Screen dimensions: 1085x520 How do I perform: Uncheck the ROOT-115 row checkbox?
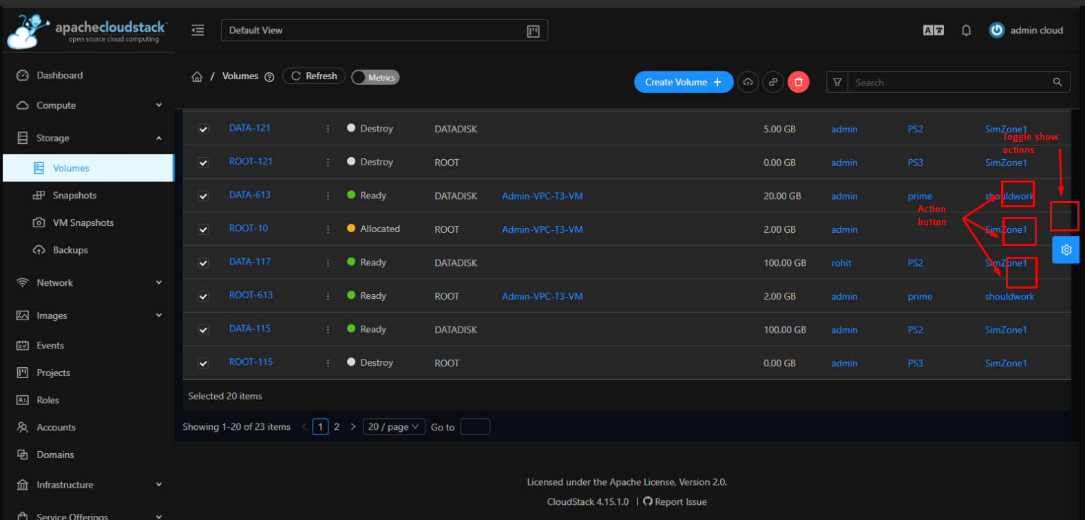(203, 363)
